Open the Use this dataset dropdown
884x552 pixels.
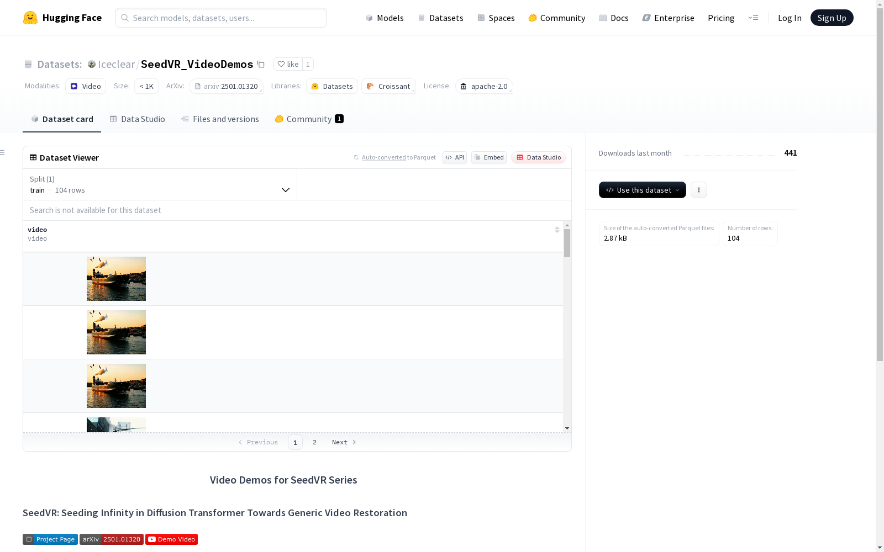click(643, 190)
